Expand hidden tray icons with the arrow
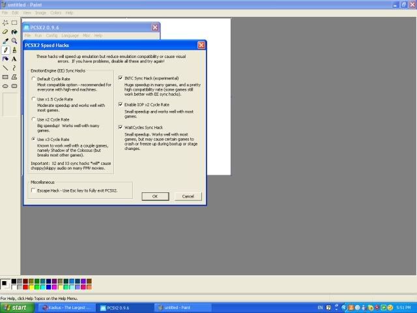Screen dimensions: 417x313 [x=343, y=308]
